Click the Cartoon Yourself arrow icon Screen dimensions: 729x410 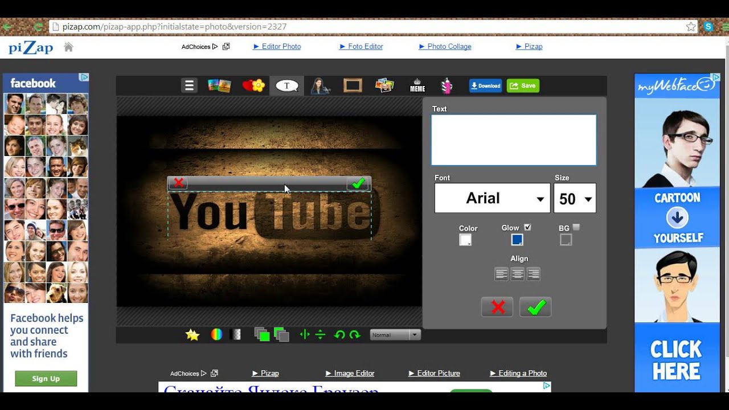pyautogui.click(x=677, y=218)
